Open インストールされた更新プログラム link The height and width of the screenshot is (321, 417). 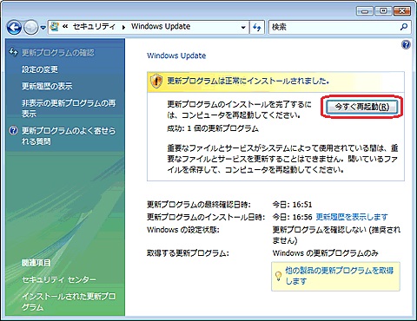[x=69, y=301]
